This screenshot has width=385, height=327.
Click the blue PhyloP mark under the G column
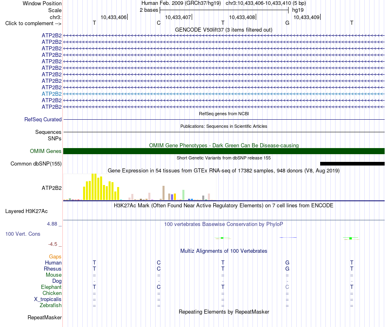pyautogui.click(x=288, y=237)
